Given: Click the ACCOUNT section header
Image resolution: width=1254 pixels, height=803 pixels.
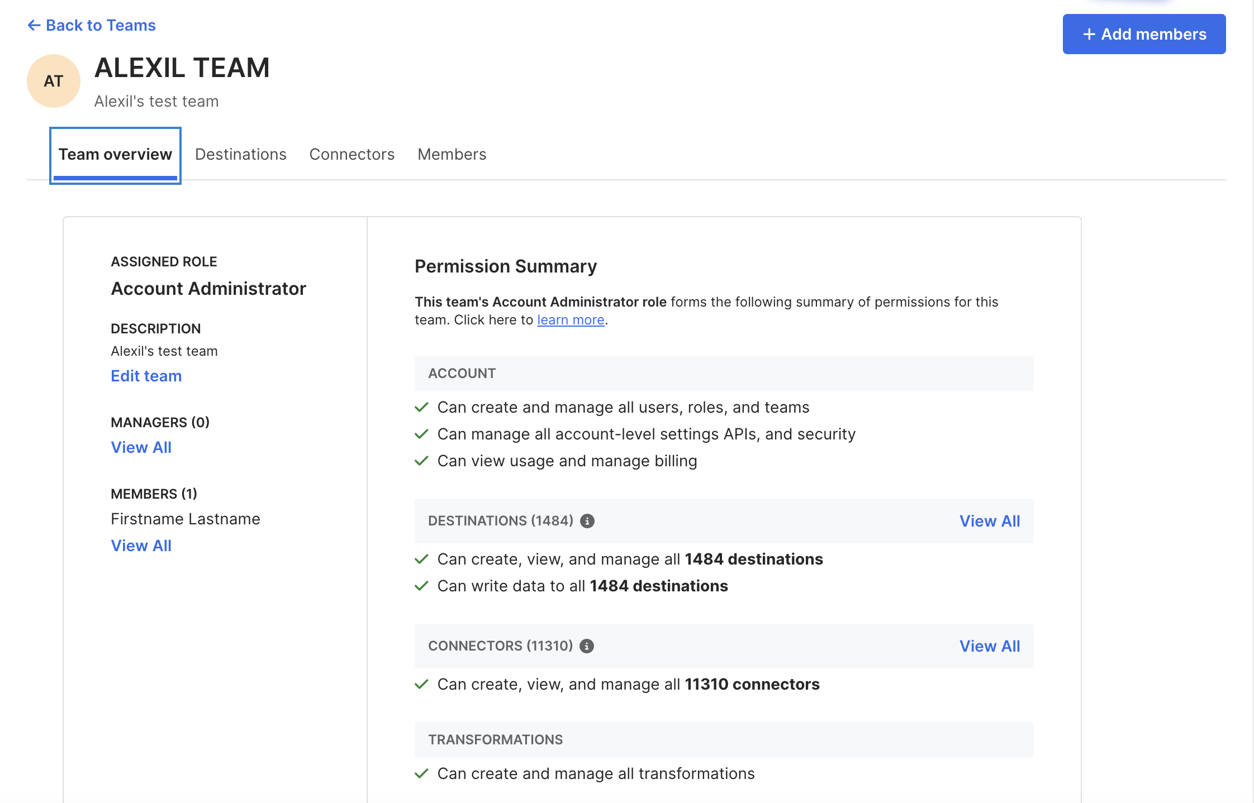Looking at the screenshot, I should point(724,374).
